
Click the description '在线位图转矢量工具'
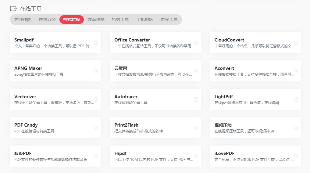(131, 103)
